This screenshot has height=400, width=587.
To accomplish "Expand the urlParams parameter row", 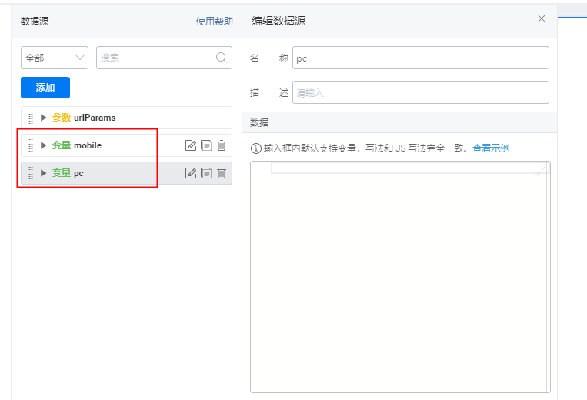I will pos(43,118).
